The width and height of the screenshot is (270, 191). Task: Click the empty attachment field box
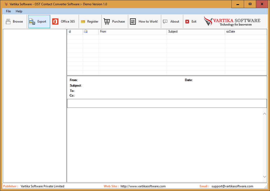pyautogui.click(x=167, y=103)
